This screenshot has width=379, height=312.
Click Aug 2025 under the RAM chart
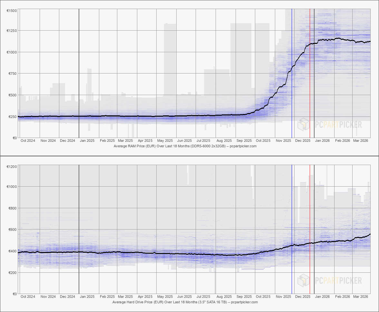click(x=224, y=141)
